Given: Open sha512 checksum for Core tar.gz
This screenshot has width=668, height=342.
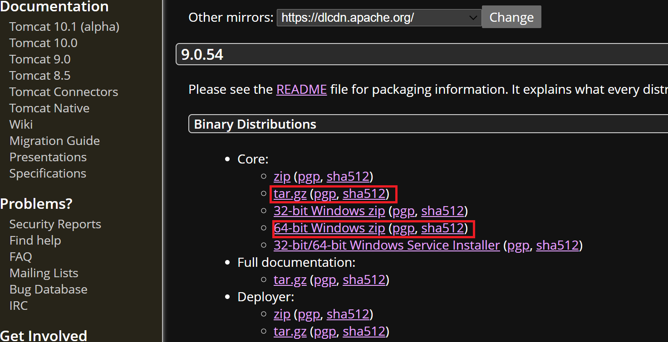Looking at the screenshot, I should (x=364, y=194).
